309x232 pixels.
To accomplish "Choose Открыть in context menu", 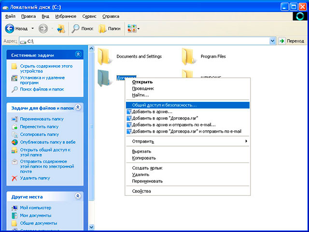I will pos(188,82).
